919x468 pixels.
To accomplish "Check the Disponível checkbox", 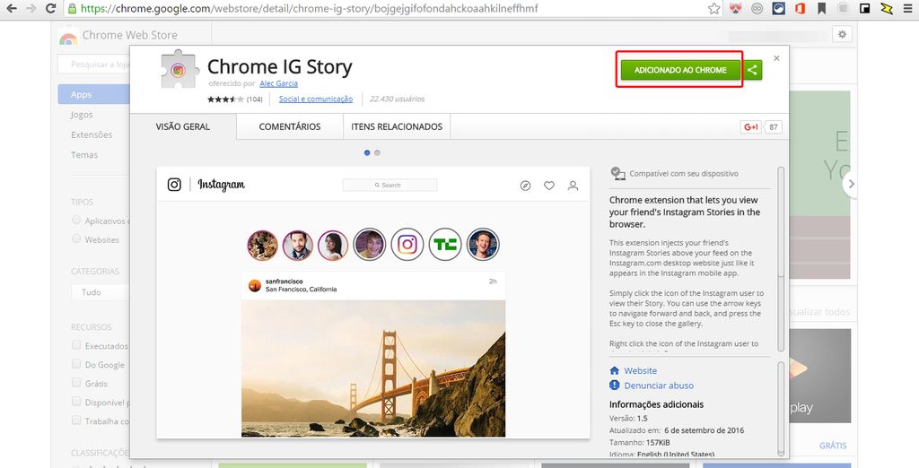I will [x=76, y=402].
